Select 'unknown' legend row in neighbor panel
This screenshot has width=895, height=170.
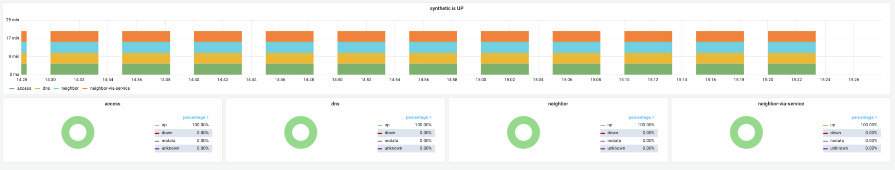click(629, 148)
